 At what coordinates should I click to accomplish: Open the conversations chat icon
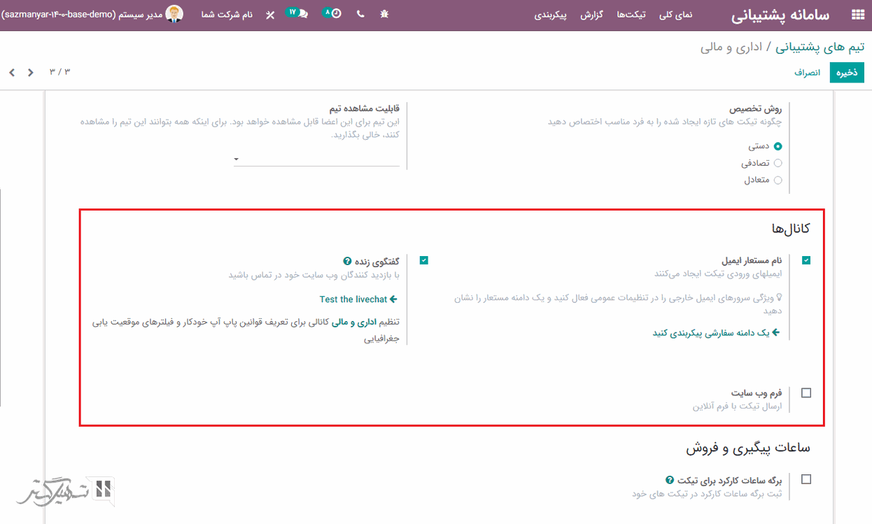302,14
